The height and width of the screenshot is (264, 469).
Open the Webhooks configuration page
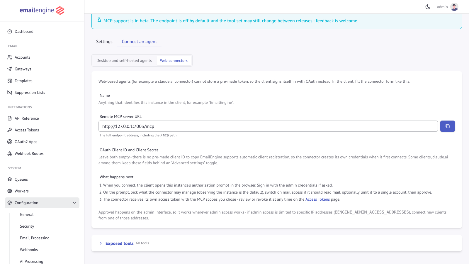[x=29, y=250]
